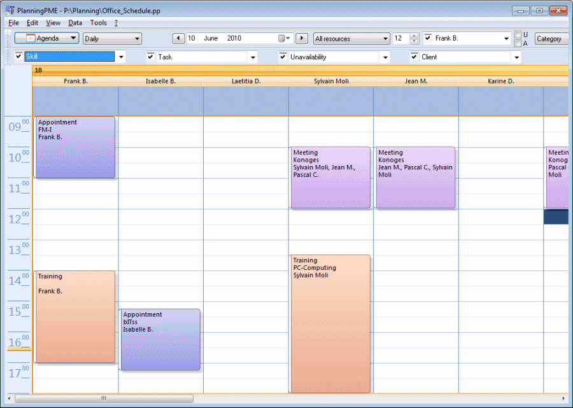Select Frank B.'s Training event
This screenshot has width=573, height=408.
(75, 317)
